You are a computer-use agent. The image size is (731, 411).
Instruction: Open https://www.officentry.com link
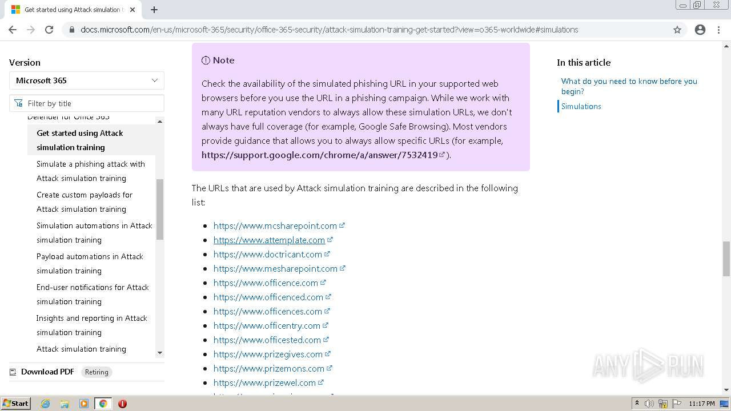267,325
